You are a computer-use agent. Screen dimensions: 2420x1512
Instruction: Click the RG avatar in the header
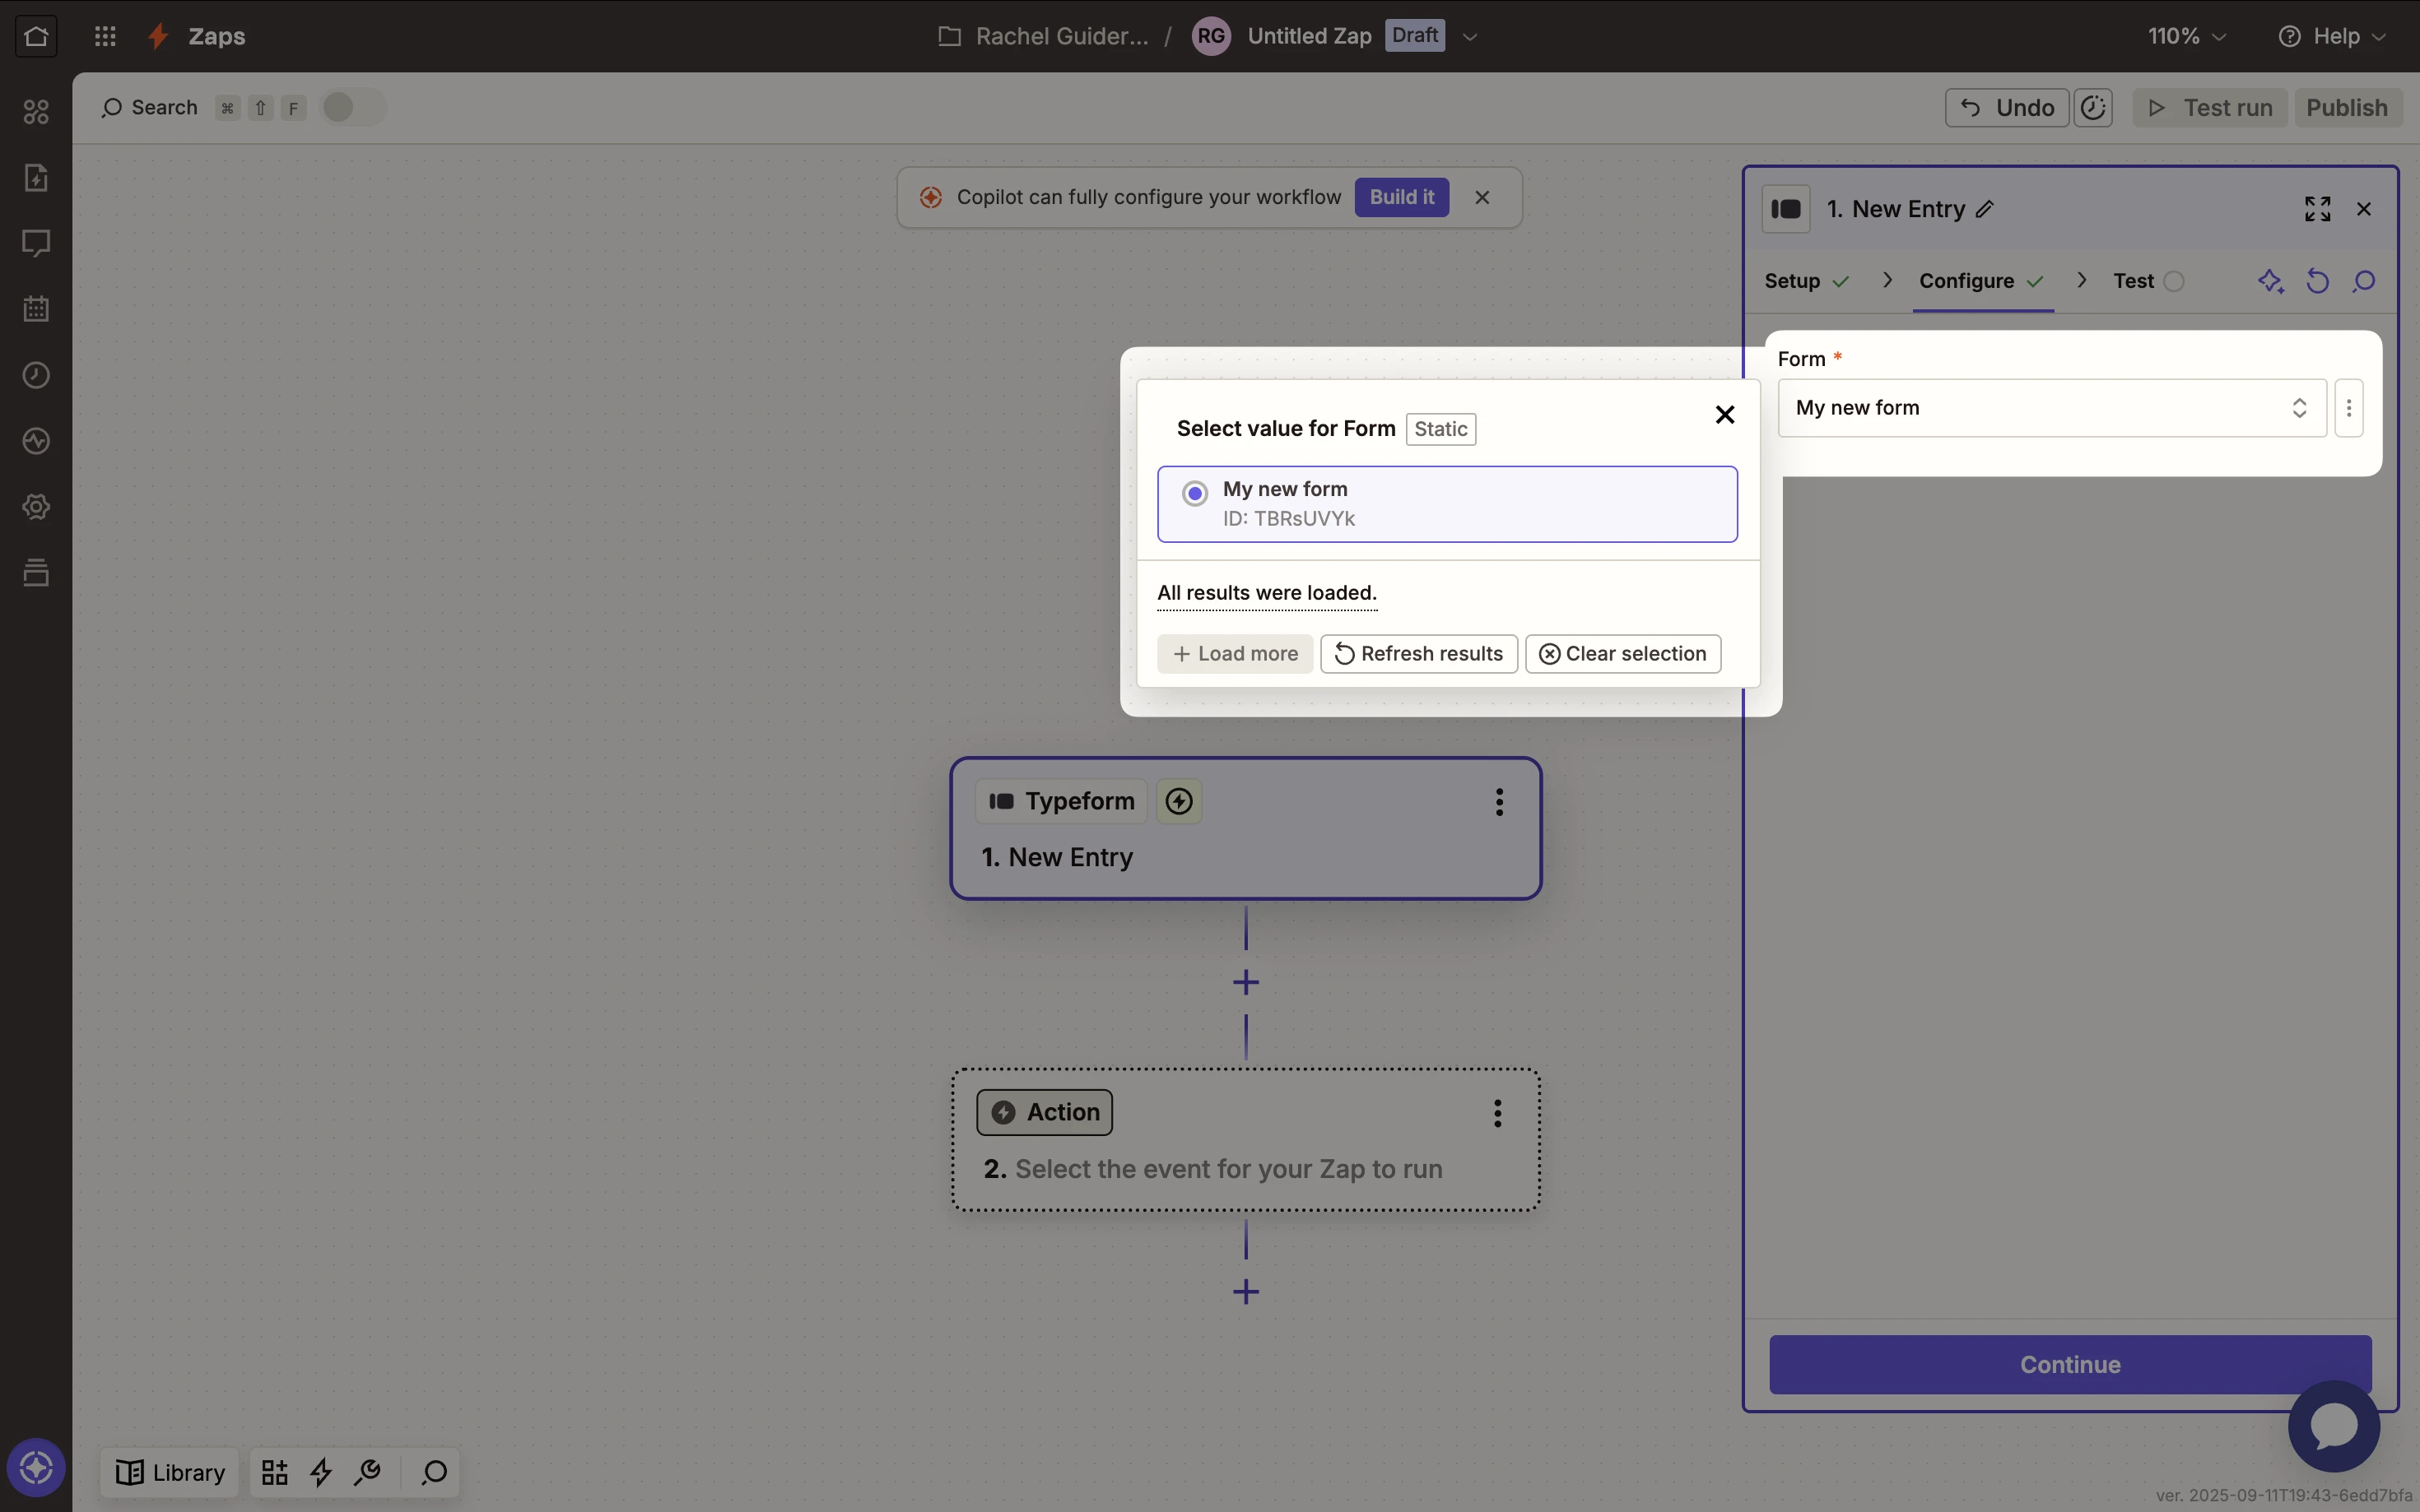point(1211,36)
